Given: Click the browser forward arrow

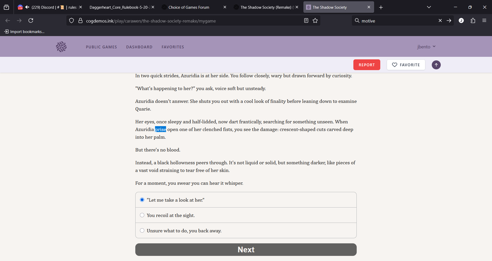Looking at the screenshot, I should pos(19,20).
